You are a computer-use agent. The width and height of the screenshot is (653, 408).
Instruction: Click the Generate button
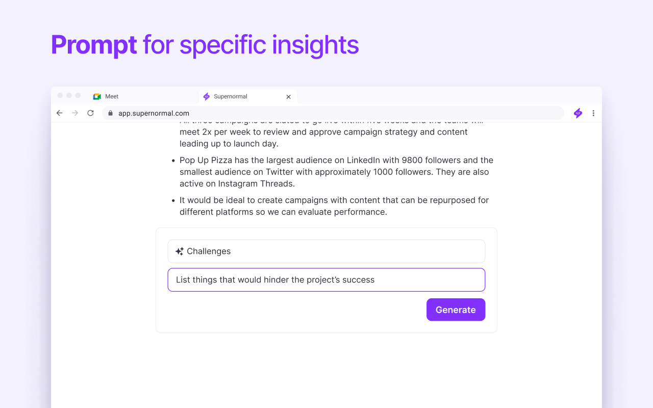[x=456, y=310]
